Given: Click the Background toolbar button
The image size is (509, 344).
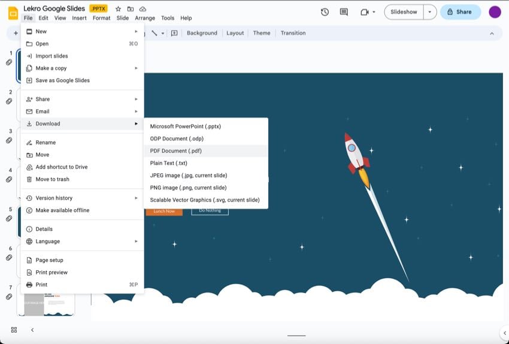Looking at the screenshot, I should pos(202,33).
